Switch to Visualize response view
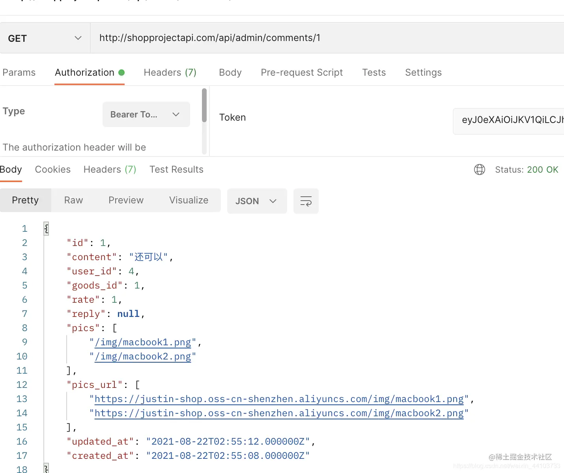Screen dimensions: 564x473 pyautogui.click(x=189, y=200)
